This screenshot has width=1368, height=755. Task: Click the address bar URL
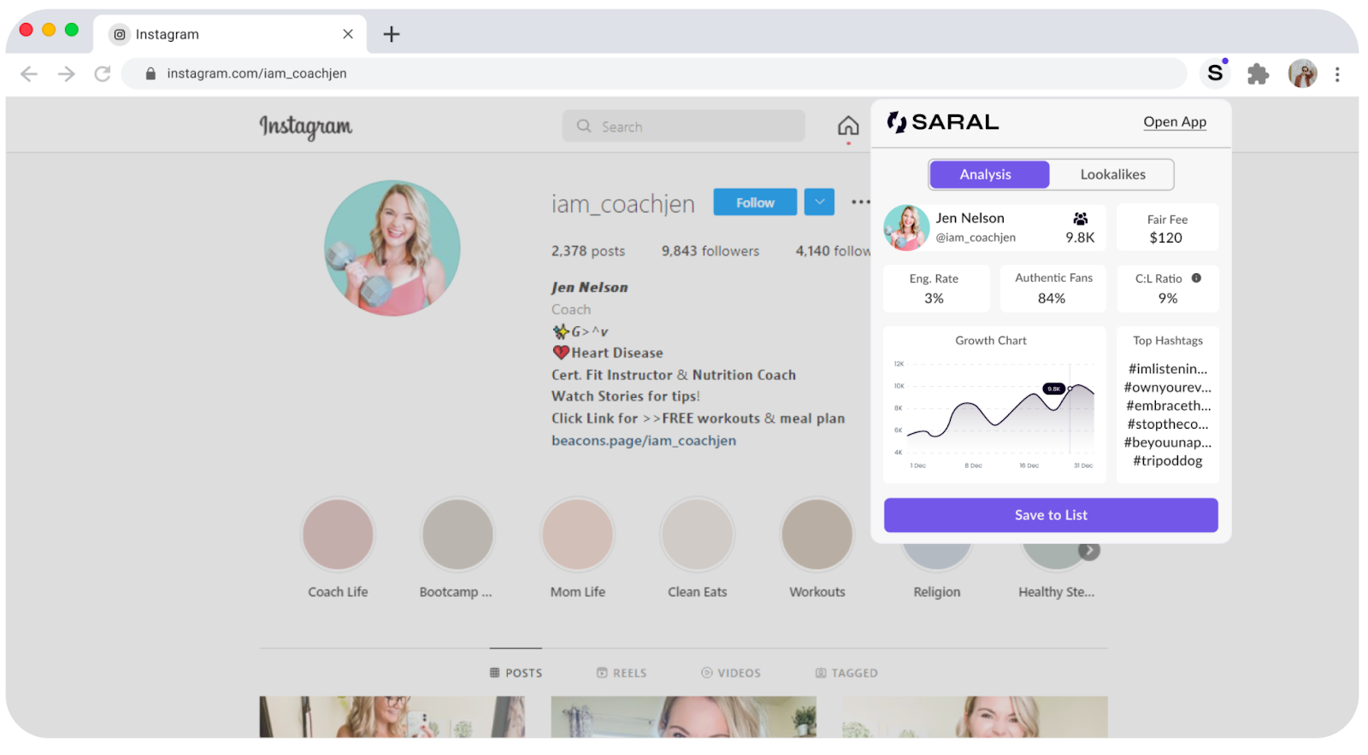[x=256, y=73]
